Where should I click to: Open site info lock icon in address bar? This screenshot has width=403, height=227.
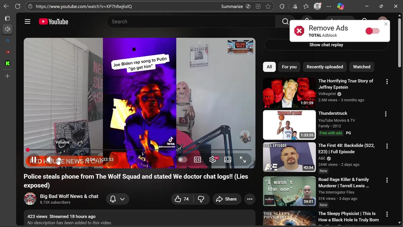pyautogui.click(x=30, y=6)
